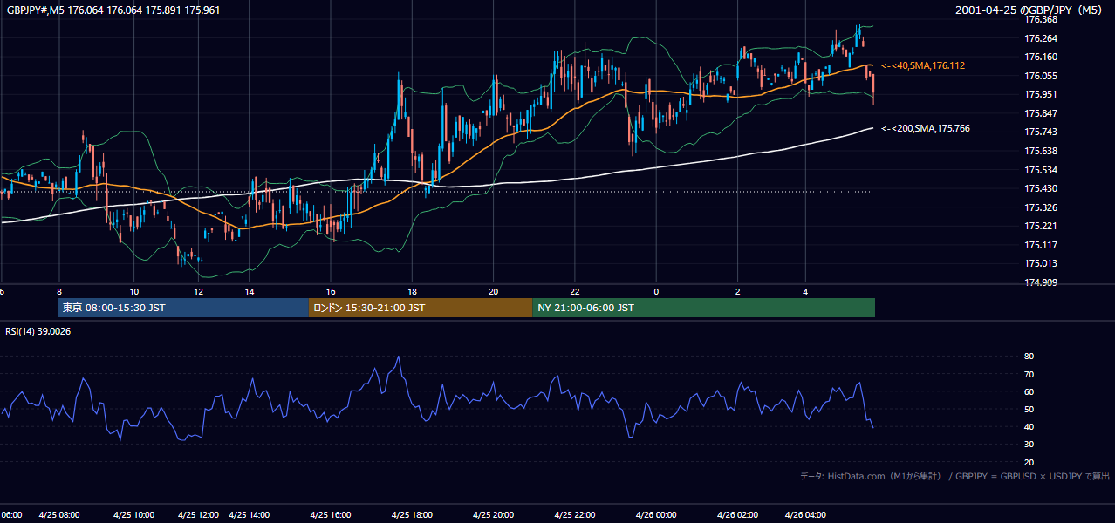This screenshot has height=523, width=1115.
Task: Click the 4/25 20:00 bottom date label
Action: coord(494,515)
